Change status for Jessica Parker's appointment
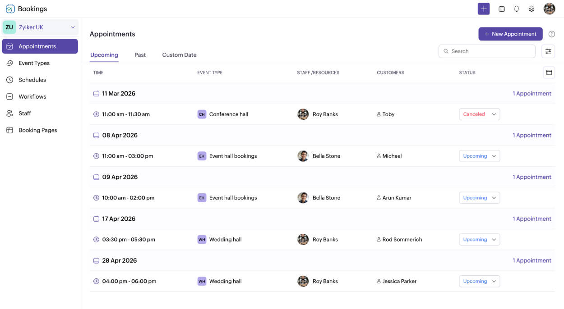Image resolution: width=564 pixels, height=309 pixels. [x=479, y=281]
